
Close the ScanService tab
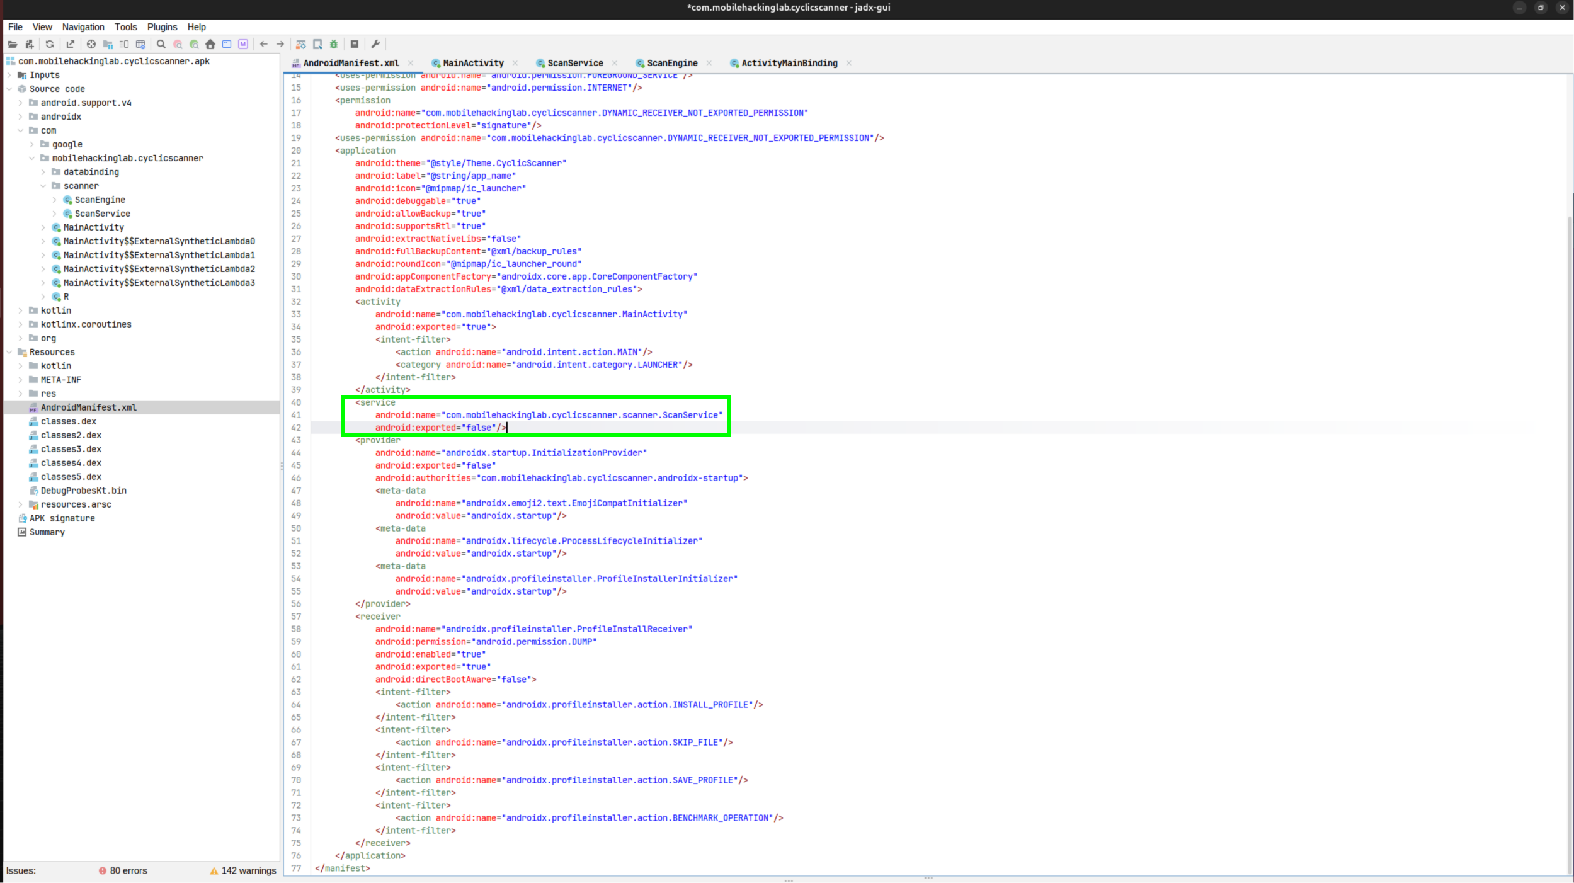[x=615, y=63]
